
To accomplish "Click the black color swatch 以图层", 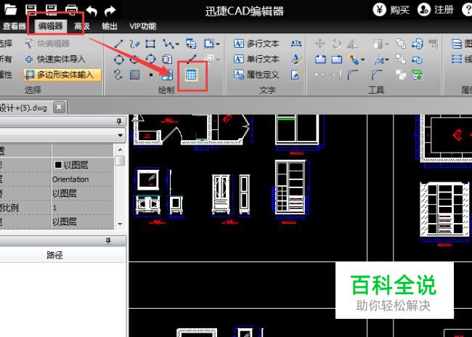I will pyautogui.click(x=58, y=165).
